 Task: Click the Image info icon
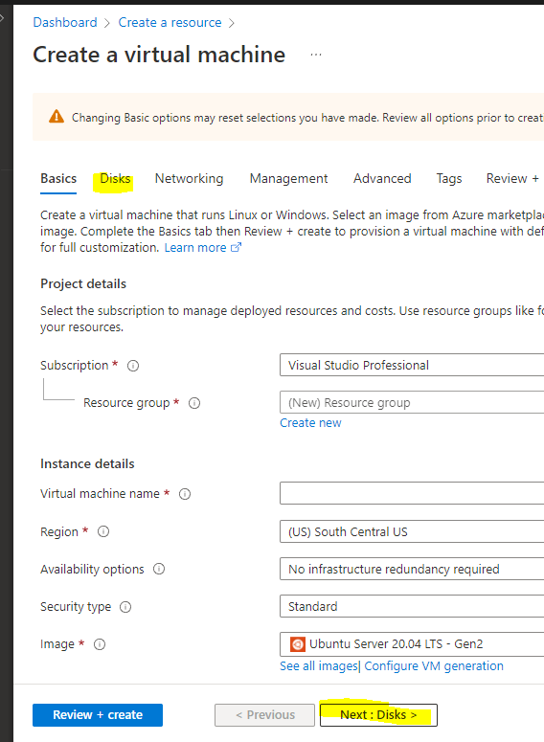tap(100, 644)
